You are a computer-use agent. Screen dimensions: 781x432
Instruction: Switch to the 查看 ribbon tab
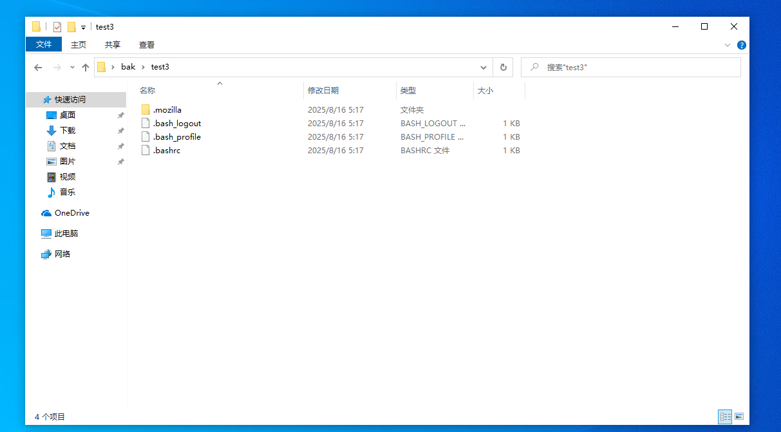coord(147,44)
